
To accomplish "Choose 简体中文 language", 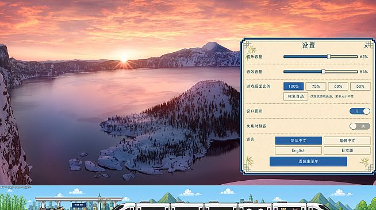I will point(298,141).
